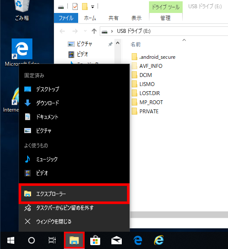Select the LOST.DIR folder

point(146,93)
